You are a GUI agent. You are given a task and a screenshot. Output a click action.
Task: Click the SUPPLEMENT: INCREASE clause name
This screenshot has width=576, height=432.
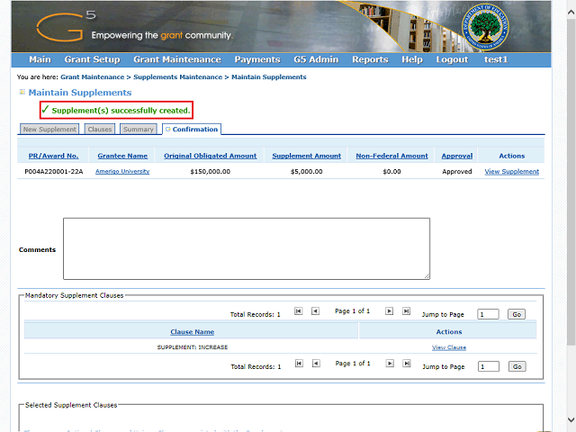pos(193,347)
